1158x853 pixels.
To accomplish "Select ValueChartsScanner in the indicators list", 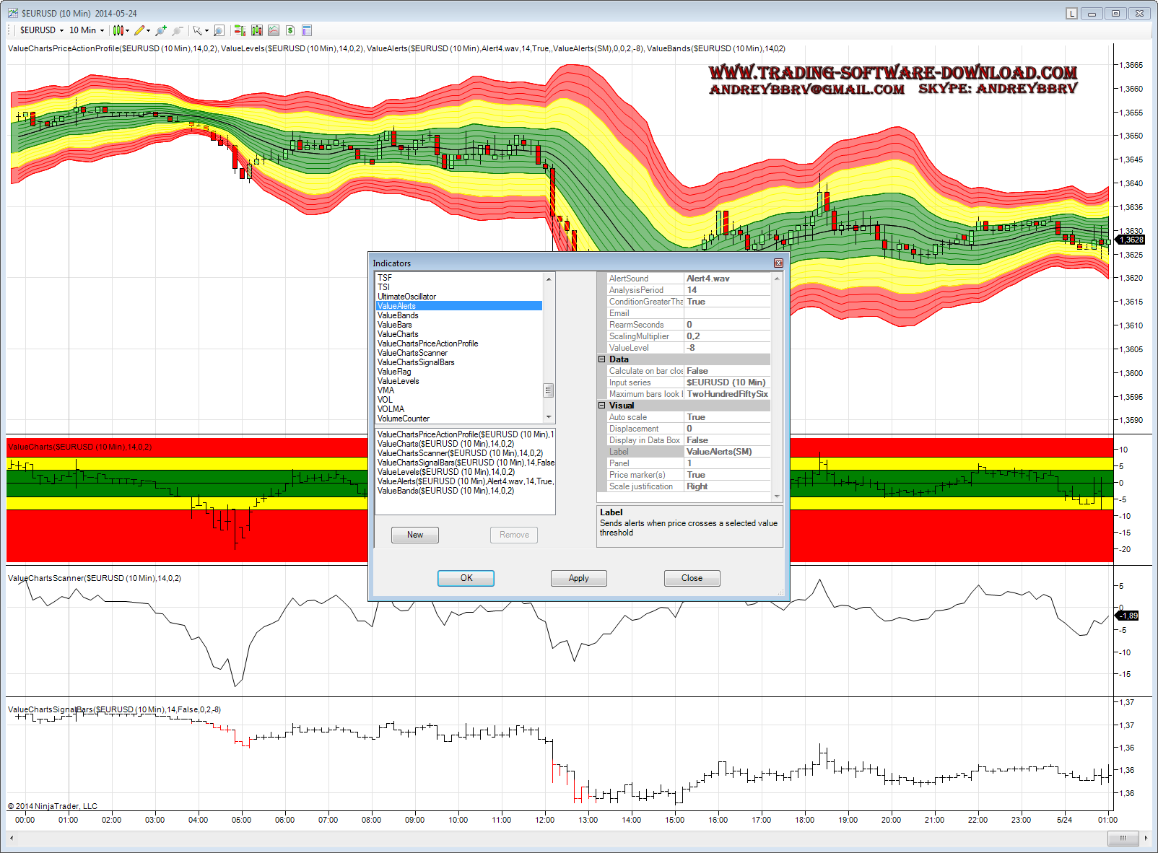I will tap(412, 353).
